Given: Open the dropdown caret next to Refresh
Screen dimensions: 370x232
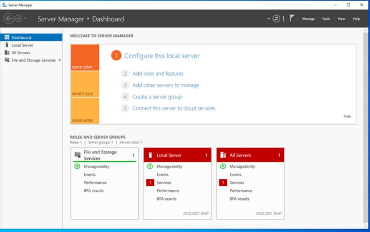Looking at the screenshot, I should click(x=269, y=18).
